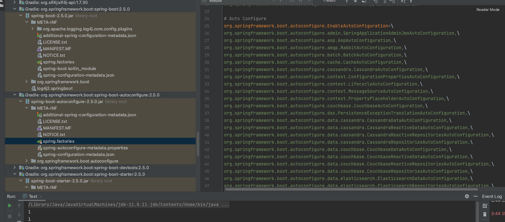
Task: Click the editor horizontal scrollbar
Action: 351,190
